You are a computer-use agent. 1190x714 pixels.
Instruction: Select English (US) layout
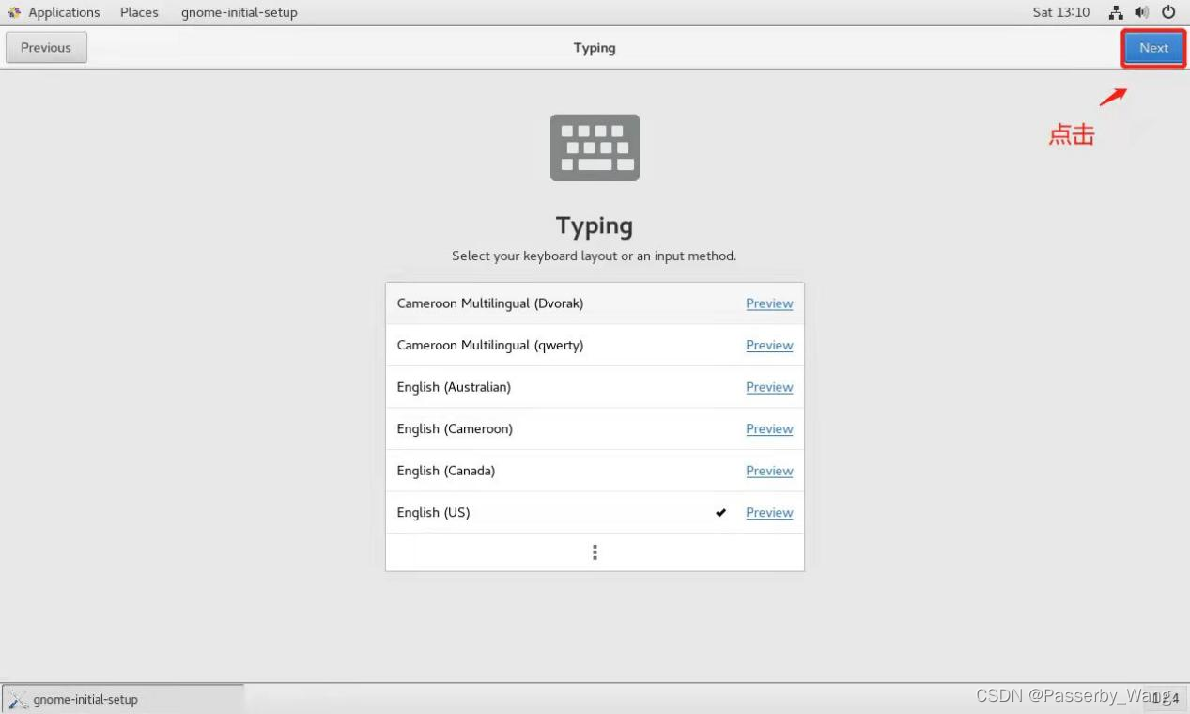[595, 512]
